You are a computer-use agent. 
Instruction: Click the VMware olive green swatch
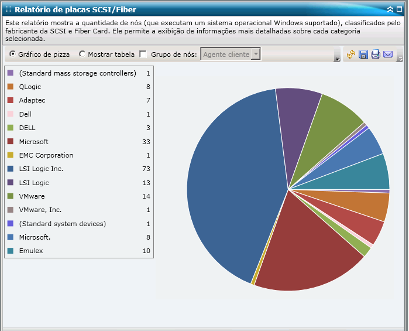[x=10, y=196]
